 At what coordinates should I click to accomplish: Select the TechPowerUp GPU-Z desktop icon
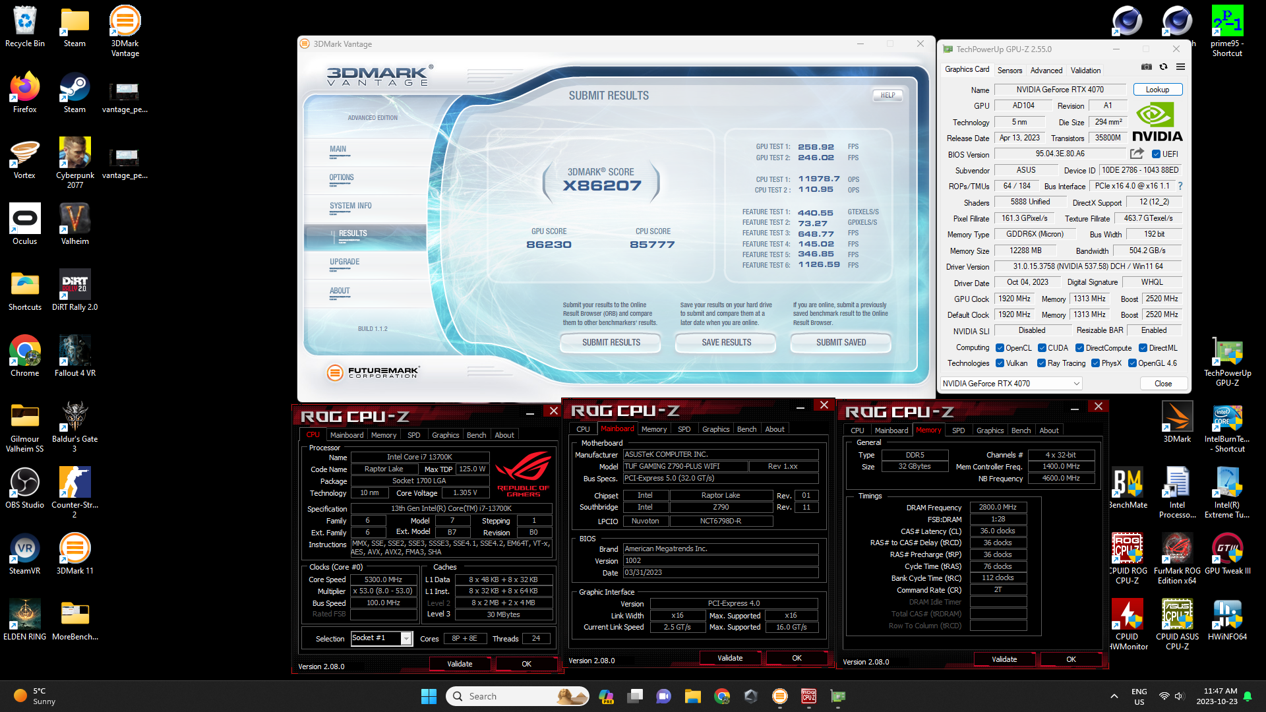(1227, 361)
